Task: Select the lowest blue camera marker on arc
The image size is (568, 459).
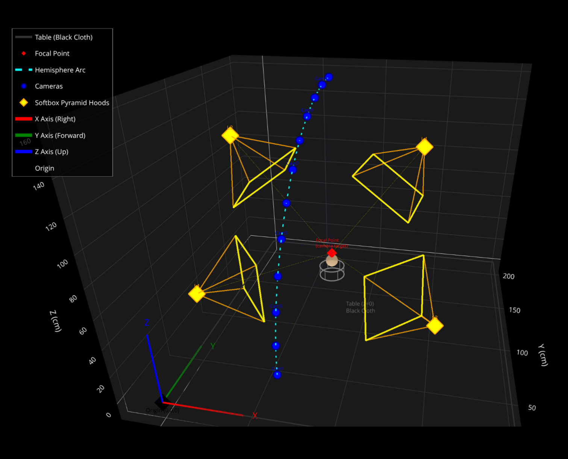Action: [x=277, y=375]
